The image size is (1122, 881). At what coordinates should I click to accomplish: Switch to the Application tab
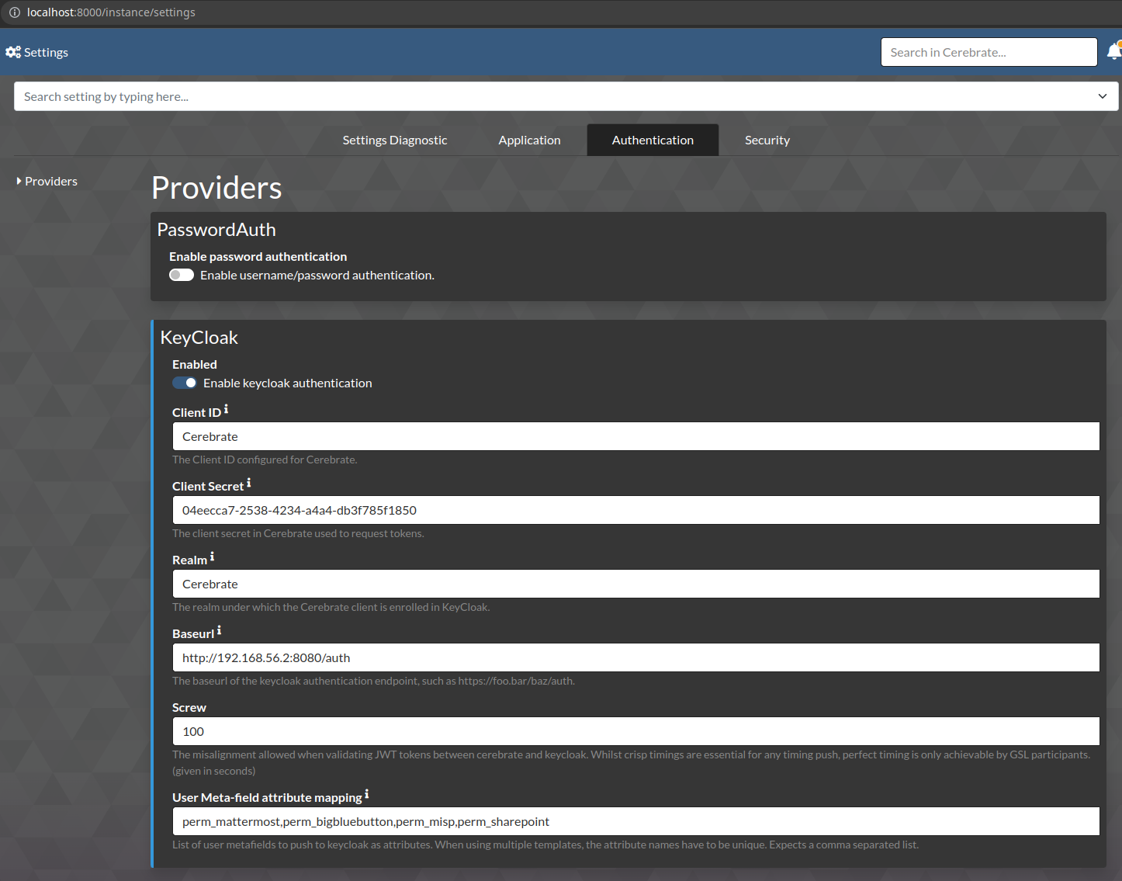point(529,140)
